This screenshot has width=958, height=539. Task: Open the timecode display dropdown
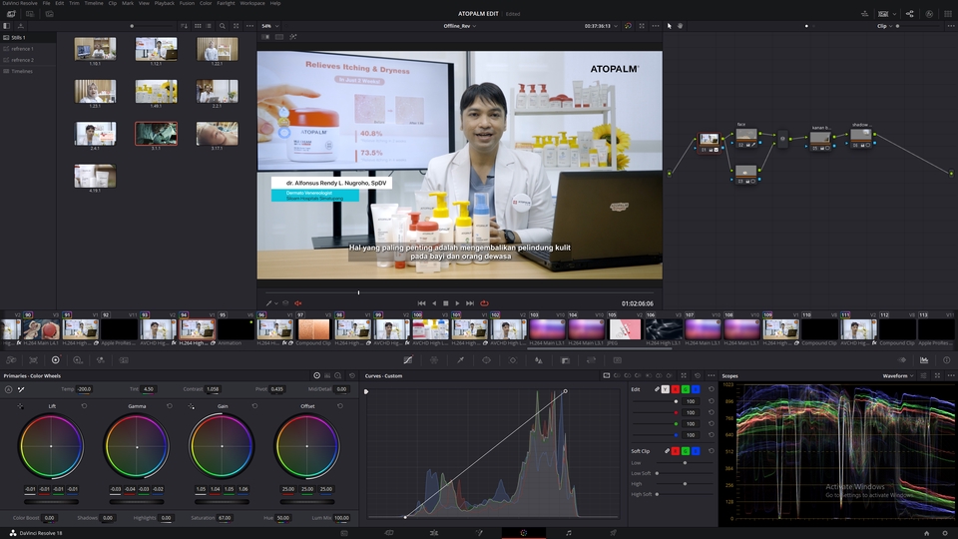pos(601,26)
